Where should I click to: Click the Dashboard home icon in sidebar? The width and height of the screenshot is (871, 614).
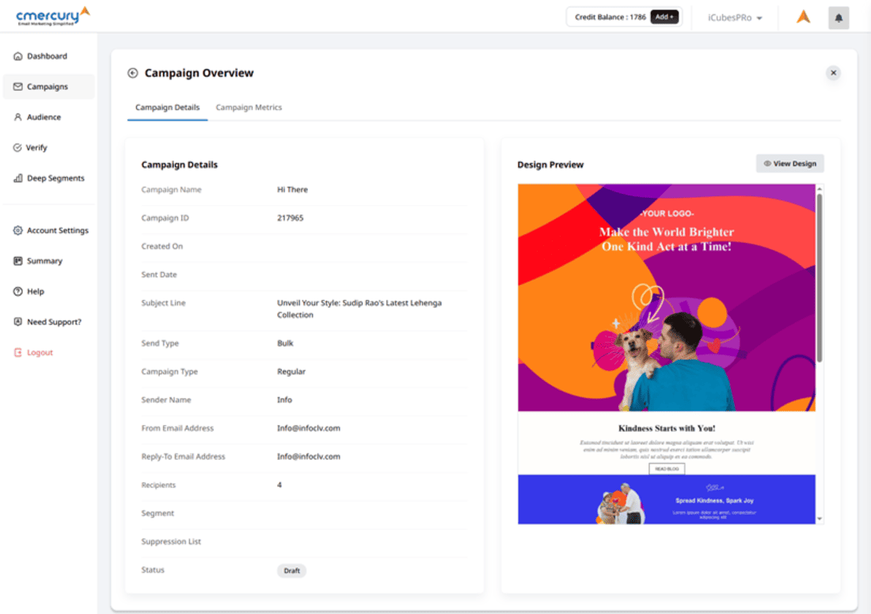[x=18, y=56]
